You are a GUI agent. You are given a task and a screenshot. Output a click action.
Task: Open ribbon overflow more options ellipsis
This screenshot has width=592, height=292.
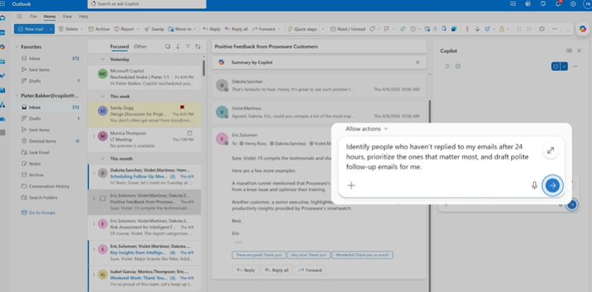pyautogui.click(x=554, y=29)
